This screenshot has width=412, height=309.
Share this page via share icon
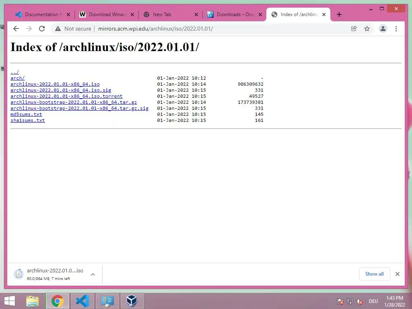pos(354,29)
